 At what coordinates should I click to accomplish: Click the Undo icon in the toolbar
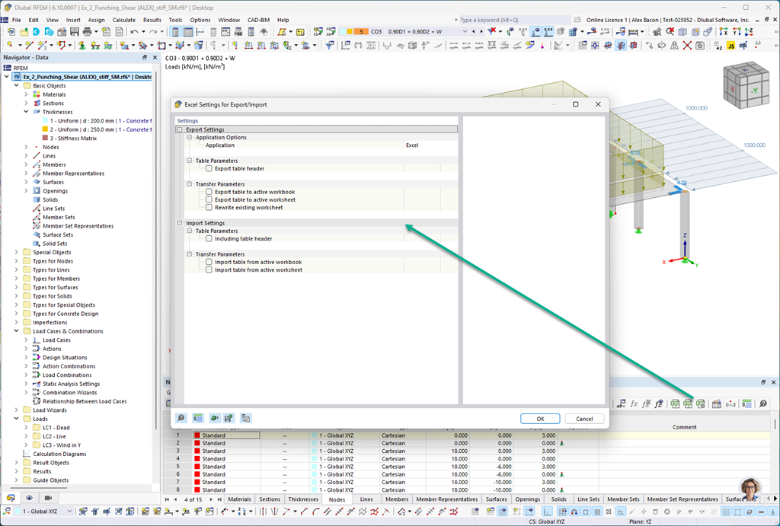click(x=135, y=31)
